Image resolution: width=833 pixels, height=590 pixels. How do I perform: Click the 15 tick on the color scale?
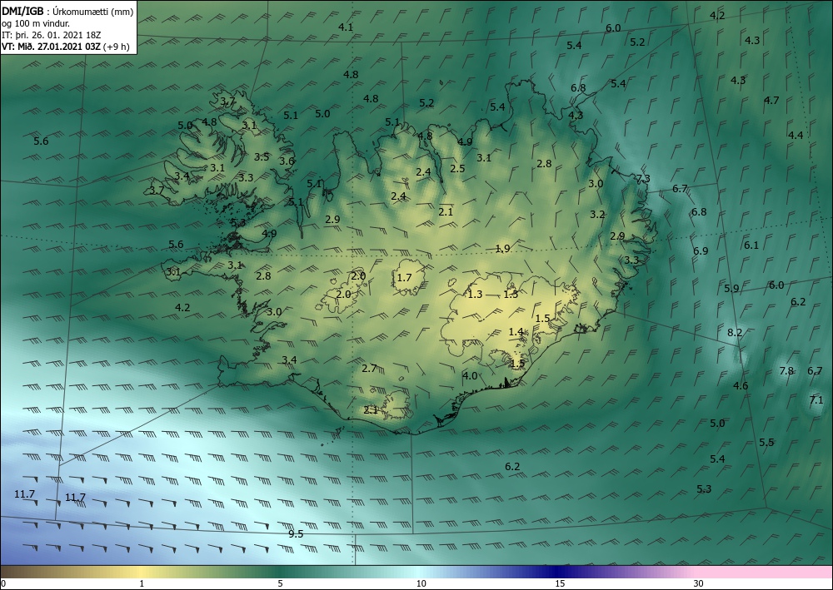[560, 584]
